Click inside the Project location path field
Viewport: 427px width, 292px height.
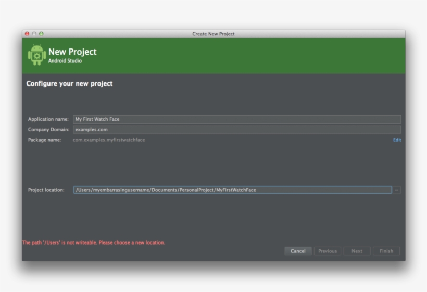click(x=232, y=190)
